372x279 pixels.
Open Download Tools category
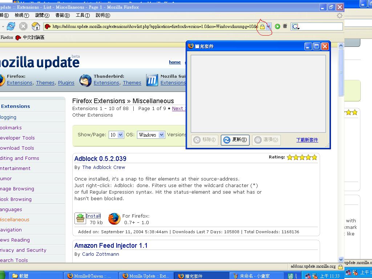click(17, 148)
